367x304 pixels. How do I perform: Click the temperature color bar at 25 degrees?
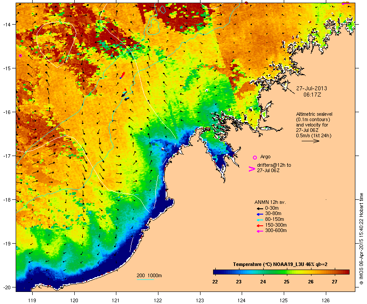pos(286,272)
